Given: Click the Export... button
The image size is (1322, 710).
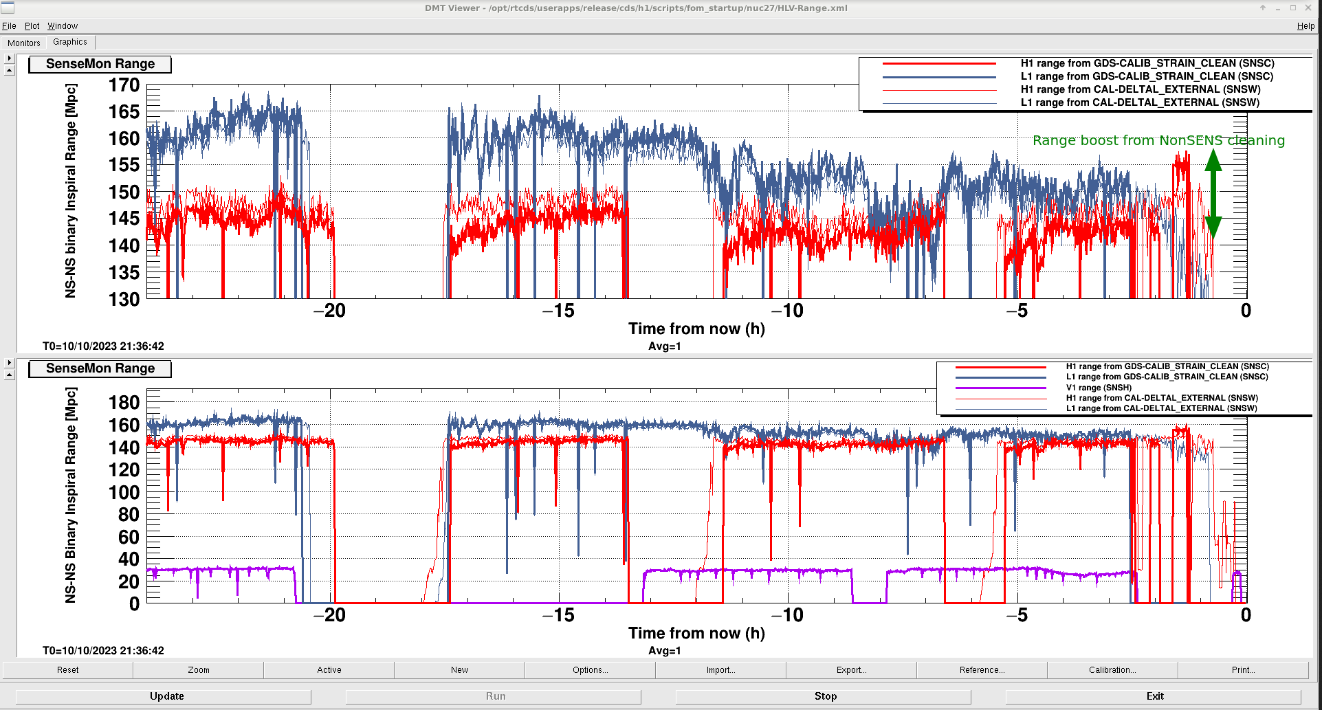Looking at the screenshot, I should 851,669.
